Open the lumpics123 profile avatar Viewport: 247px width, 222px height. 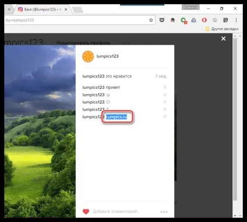(88, 56)
